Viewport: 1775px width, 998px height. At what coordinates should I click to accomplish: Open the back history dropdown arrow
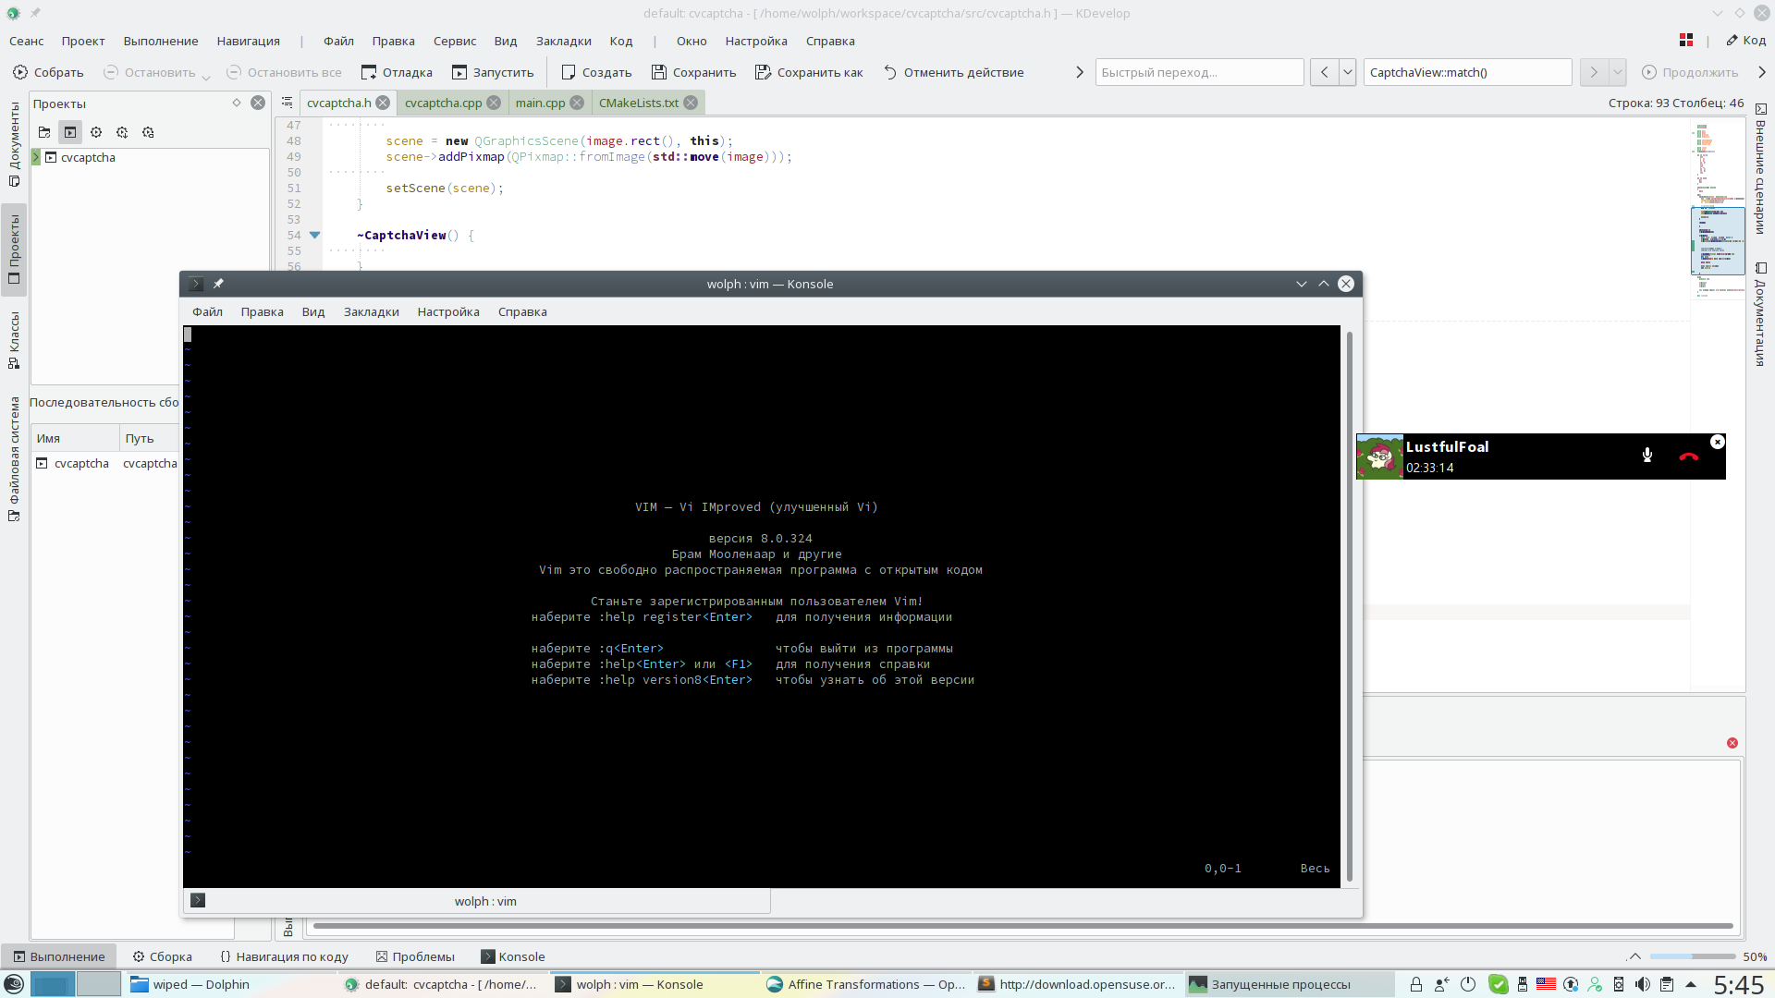[x=1347, y=72]
